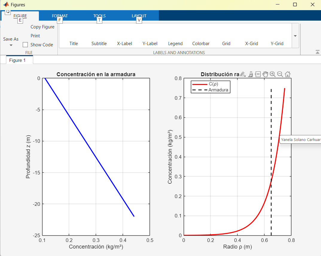Click the Restore View home icon
Image resolution: width=321 pixels, height=256 pixels.
coord(287,74)
